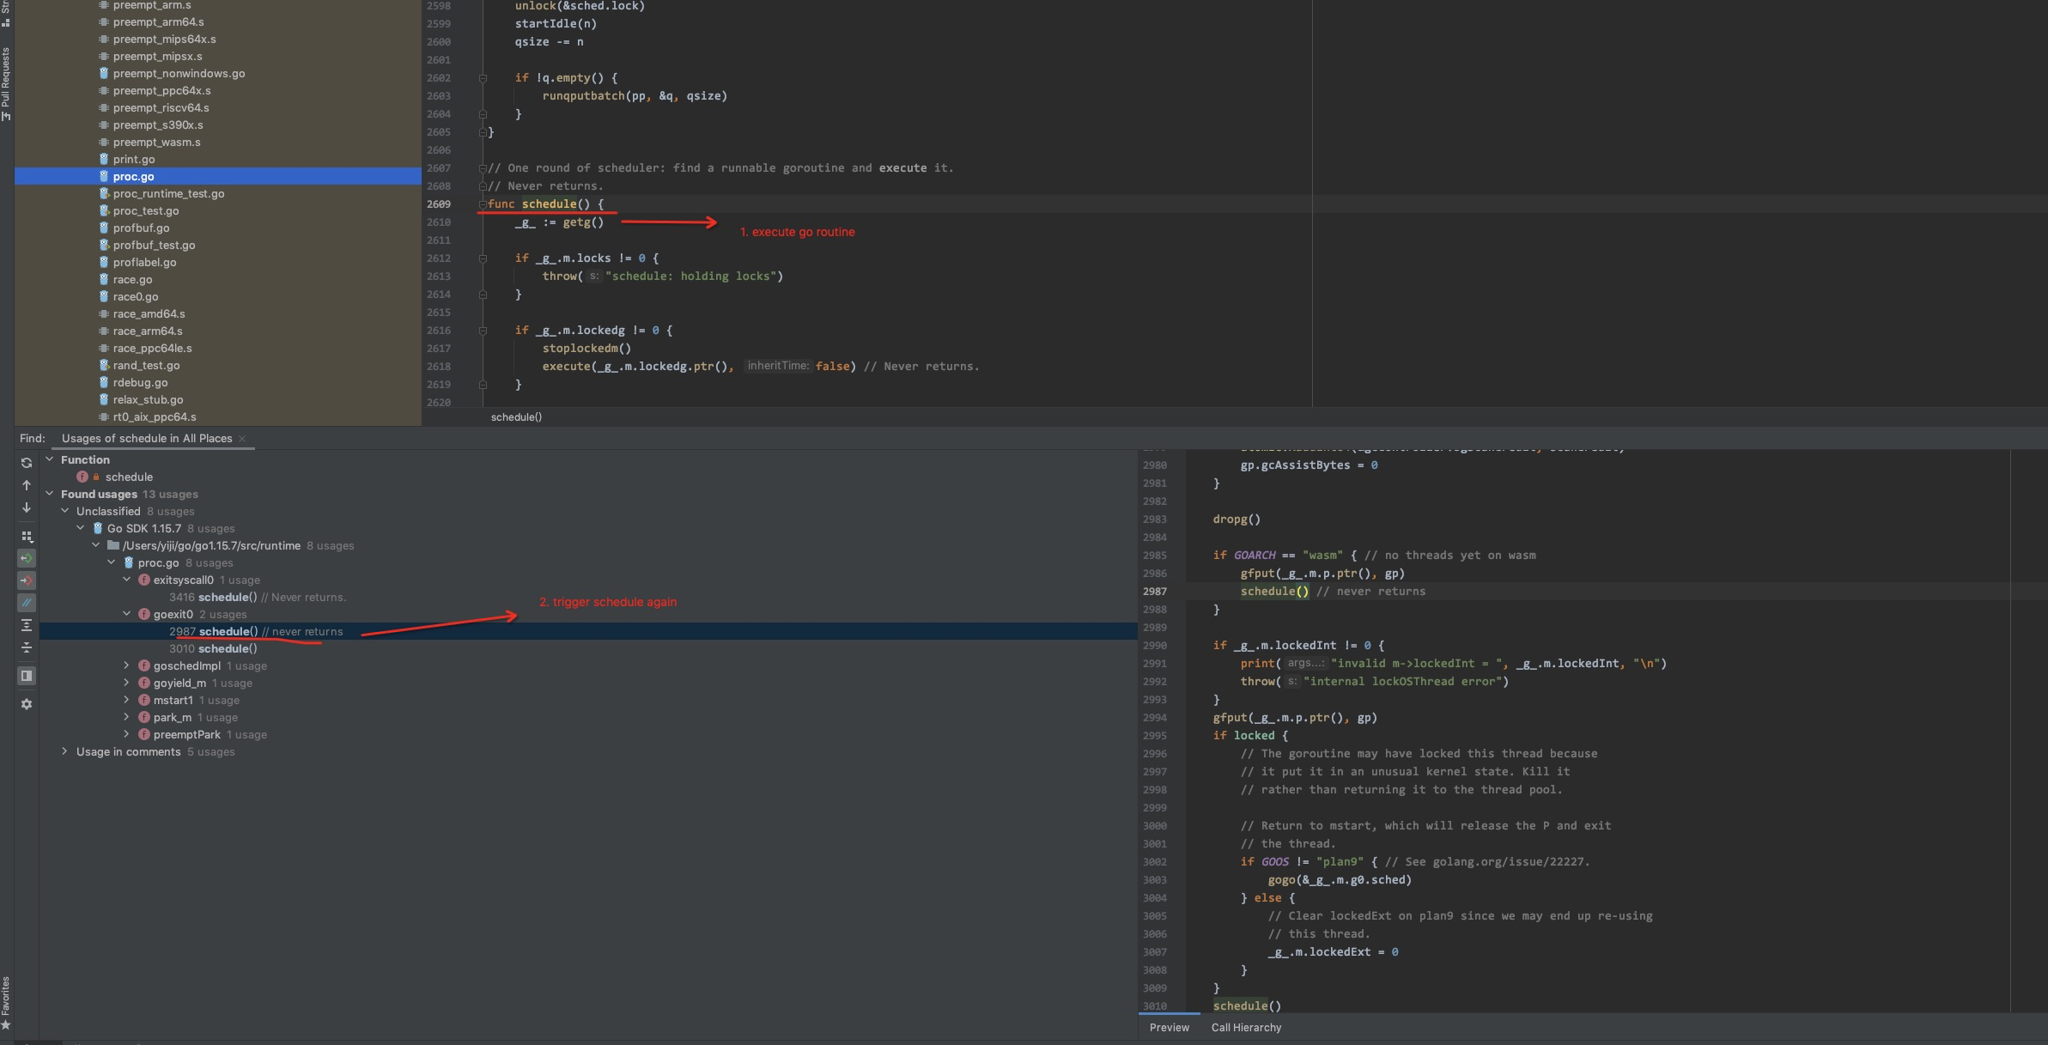Select usage 3010 schedule() under goexit0
Image resolution: width=2048 pixels, height=1045 pixels.
tap(214, 648)
